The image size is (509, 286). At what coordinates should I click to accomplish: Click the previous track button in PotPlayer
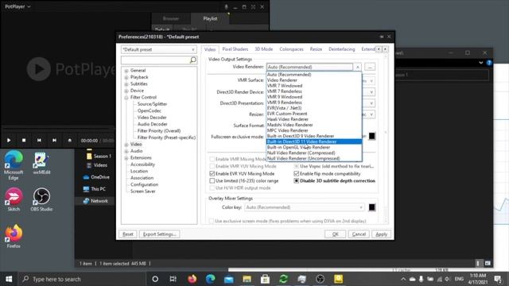(x=39, y=141)
